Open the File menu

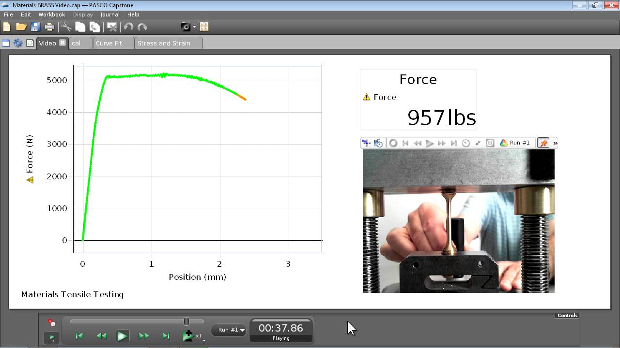click(x=8, y=14)
